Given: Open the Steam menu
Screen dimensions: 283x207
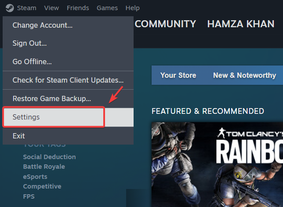Looking at the screenshot, I should point(26,8).
